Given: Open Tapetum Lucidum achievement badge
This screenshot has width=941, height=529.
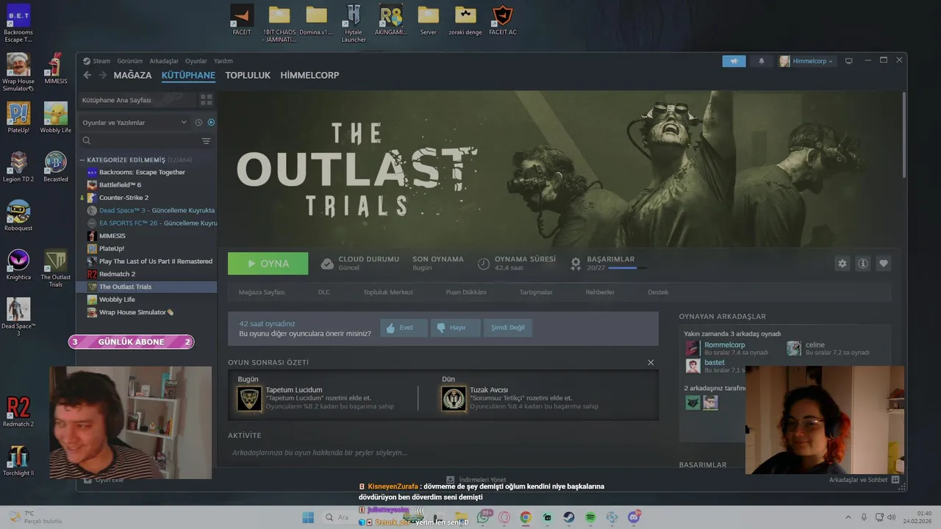Looking at the screenshot, I should tap(249, 398).
